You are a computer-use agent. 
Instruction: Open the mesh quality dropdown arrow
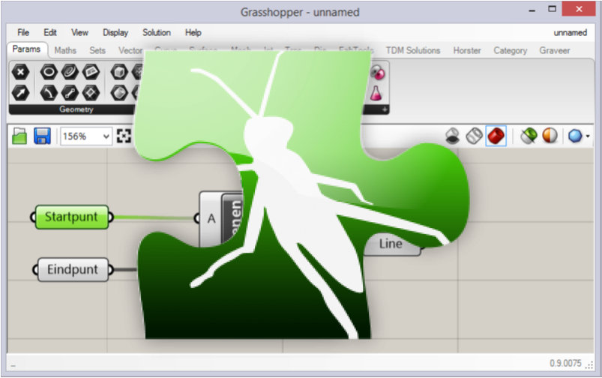point(588,136)
